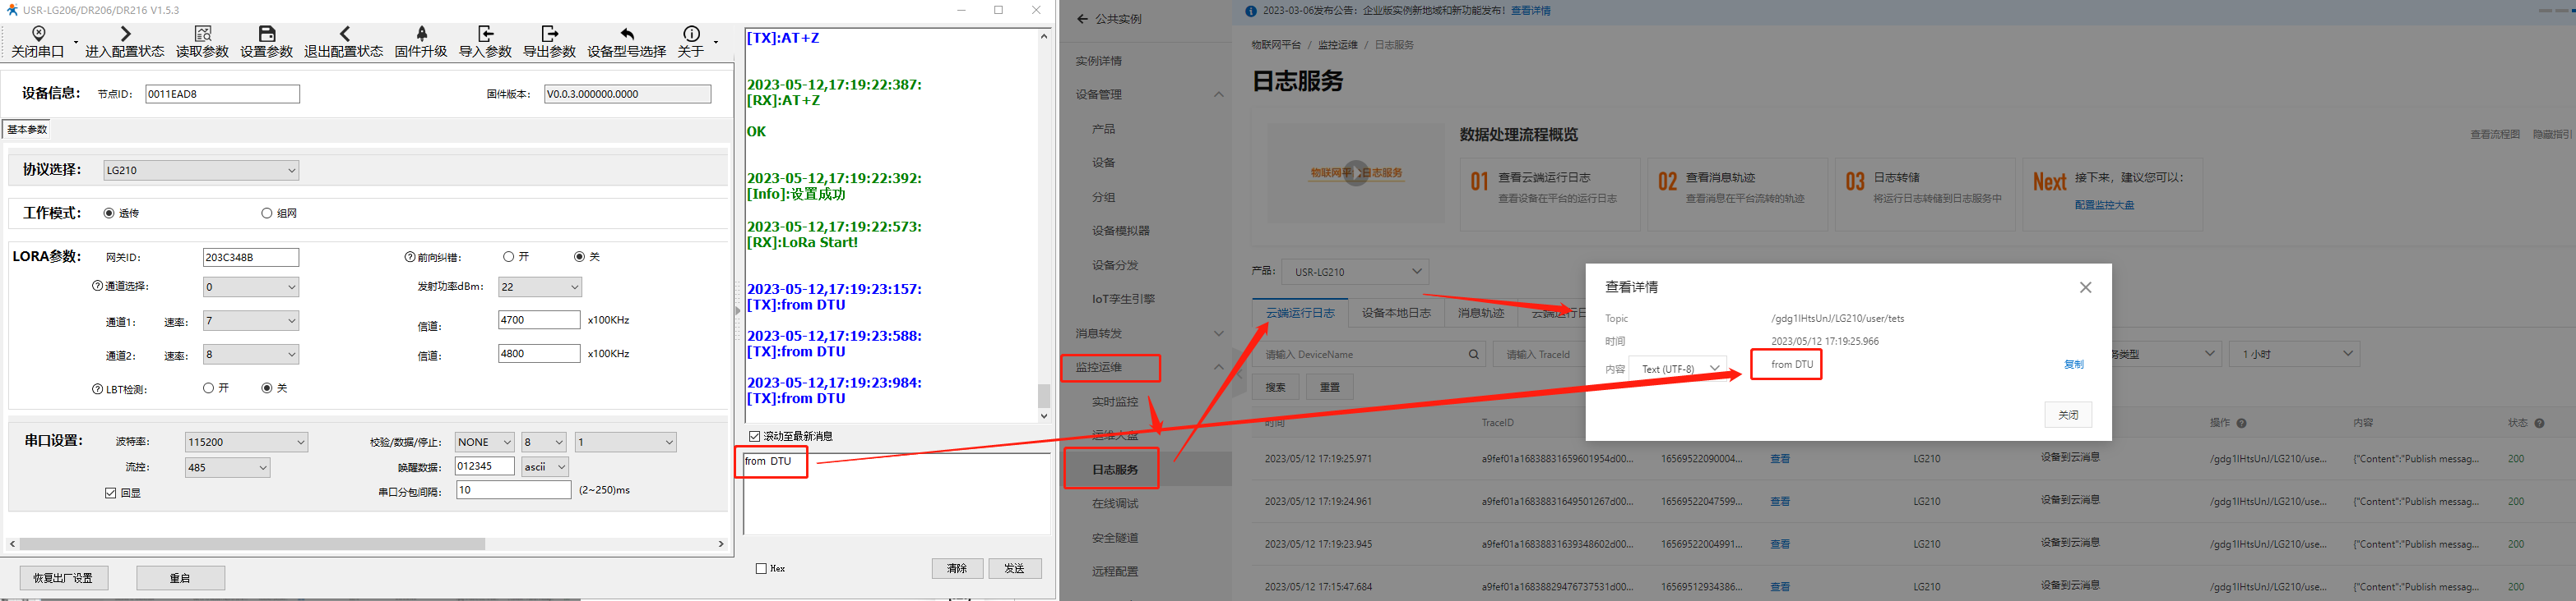Viewport: 2576px width, 601px height.
Task: Open 在线调试 in the sidebar
Action: pos(1115,503)
